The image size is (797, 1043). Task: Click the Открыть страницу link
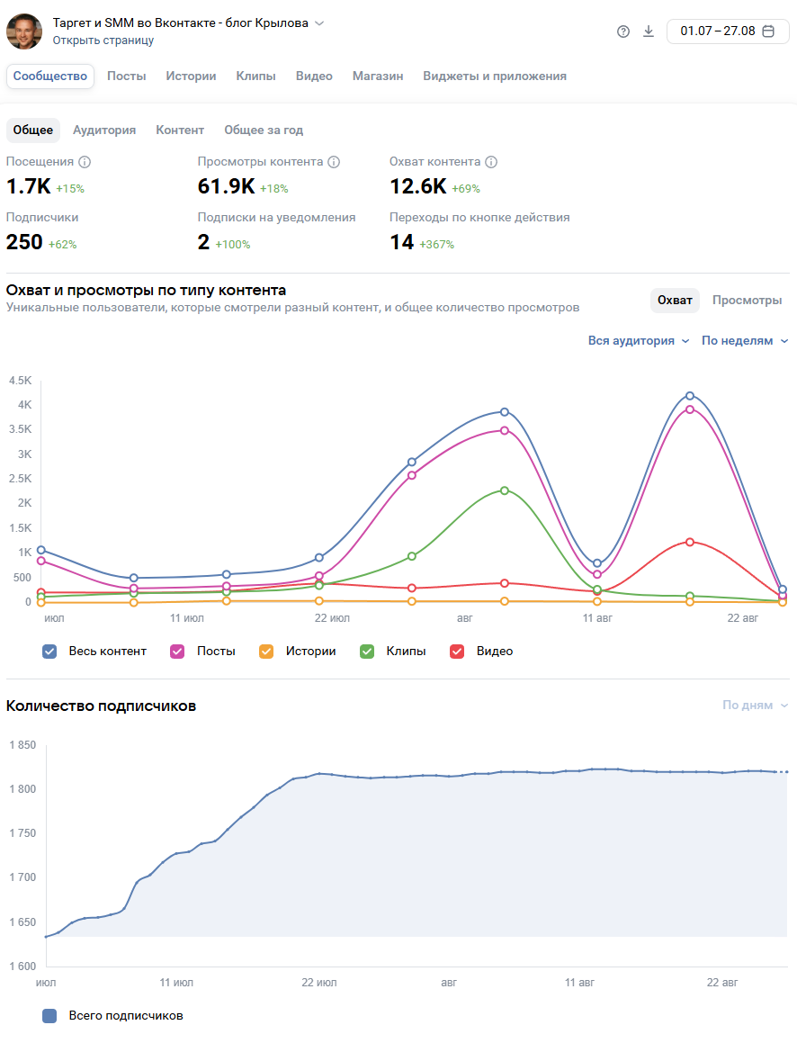click(x=103, y=40)
